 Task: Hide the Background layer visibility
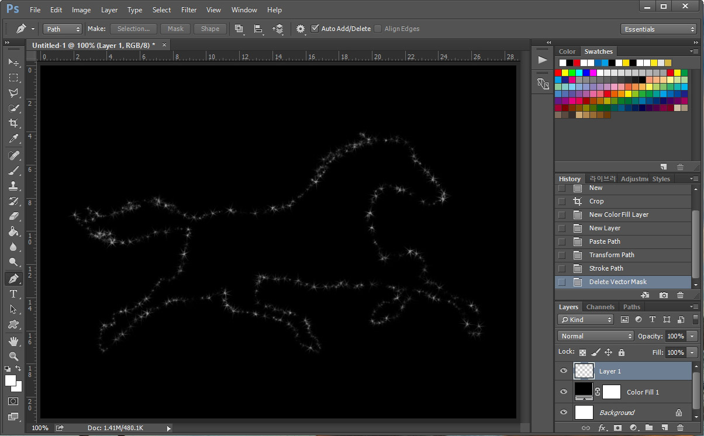564,412
